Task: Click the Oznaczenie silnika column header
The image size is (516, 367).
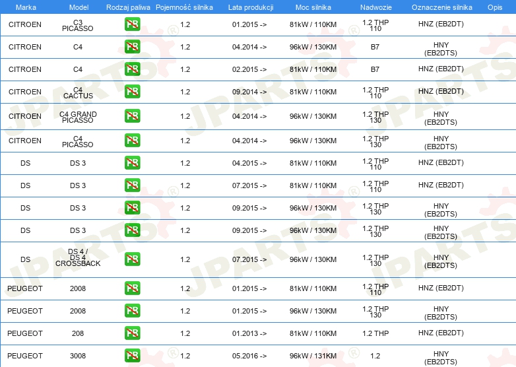Action: pyautogui.click(x=442, y=7)
